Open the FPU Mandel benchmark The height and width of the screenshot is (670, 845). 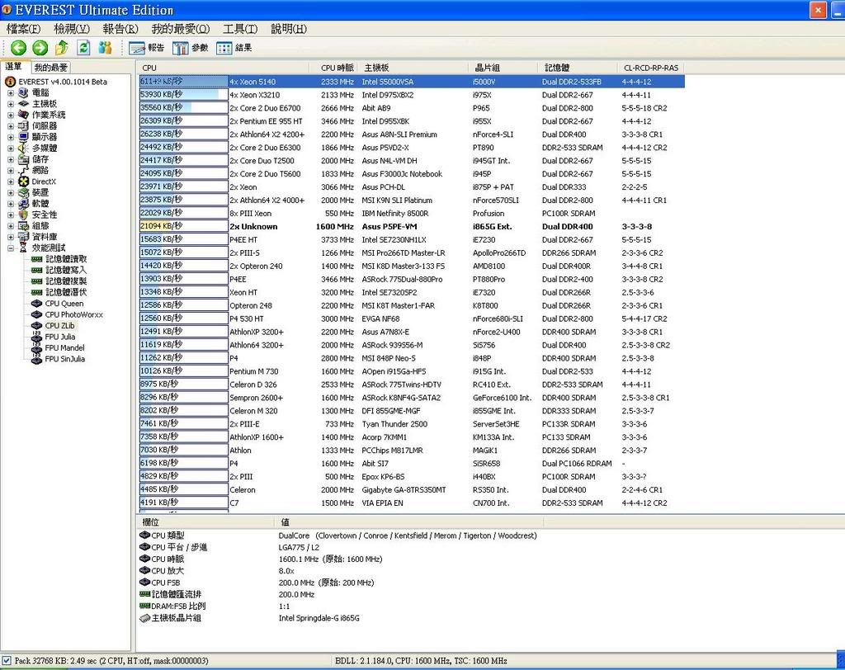64,347
